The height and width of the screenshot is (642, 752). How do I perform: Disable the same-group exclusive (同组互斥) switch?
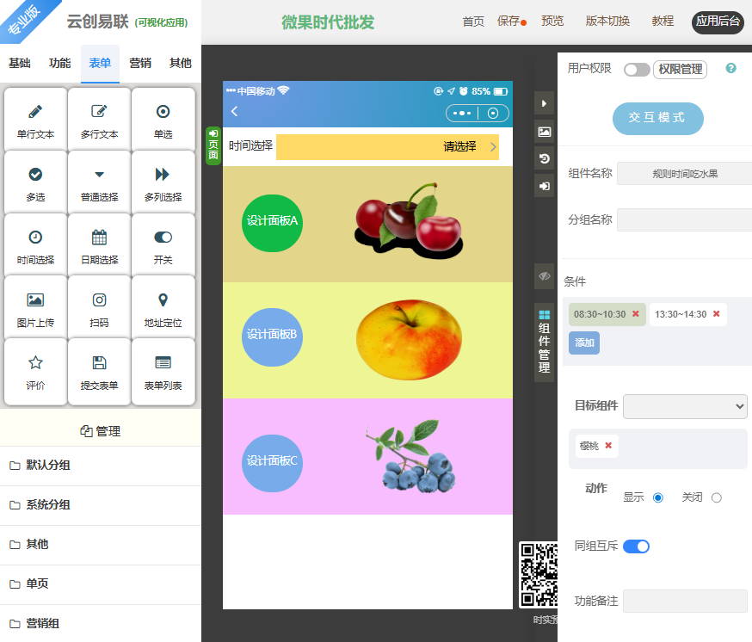[636, 546]
